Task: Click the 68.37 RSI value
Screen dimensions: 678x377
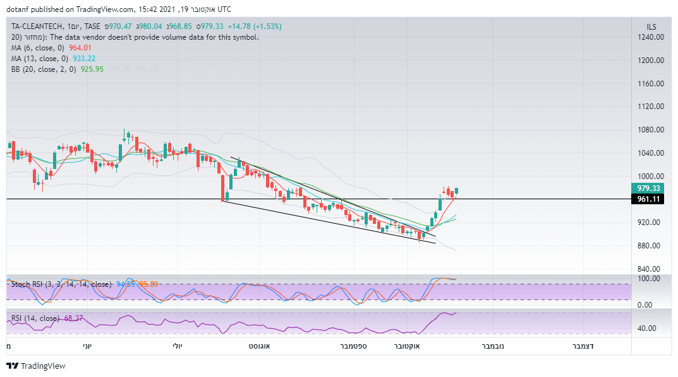Action: tap(73, 318)
